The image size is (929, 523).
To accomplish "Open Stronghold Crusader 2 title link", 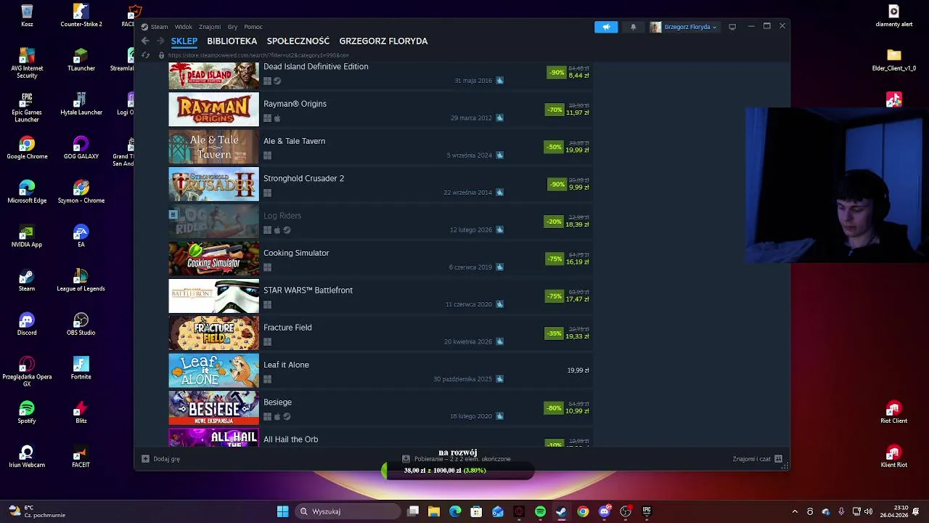I will (303, 179).
